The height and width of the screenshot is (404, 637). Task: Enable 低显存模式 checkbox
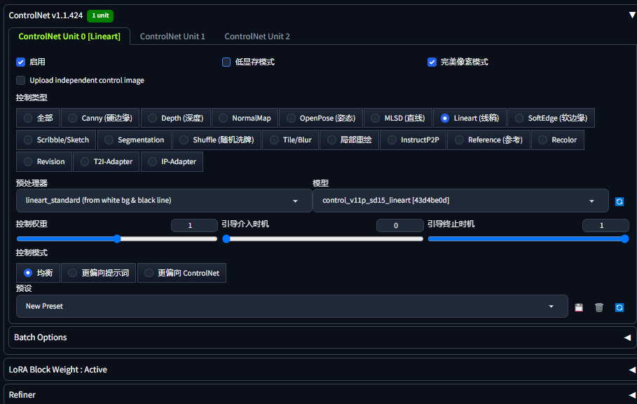coord(226,62)
